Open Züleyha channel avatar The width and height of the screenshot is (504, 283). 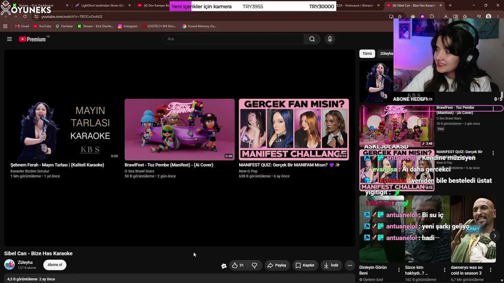(9, 265)
